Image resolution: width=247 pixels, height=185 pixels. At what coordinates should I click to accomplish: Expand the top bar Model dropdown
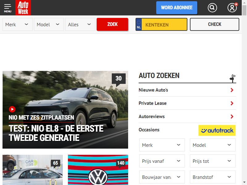click(x=49, y=24)
